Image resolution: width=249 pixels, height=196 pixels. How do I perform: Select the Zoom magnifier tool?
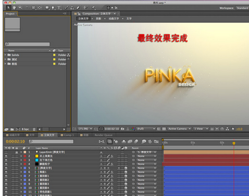coord(20,7)
